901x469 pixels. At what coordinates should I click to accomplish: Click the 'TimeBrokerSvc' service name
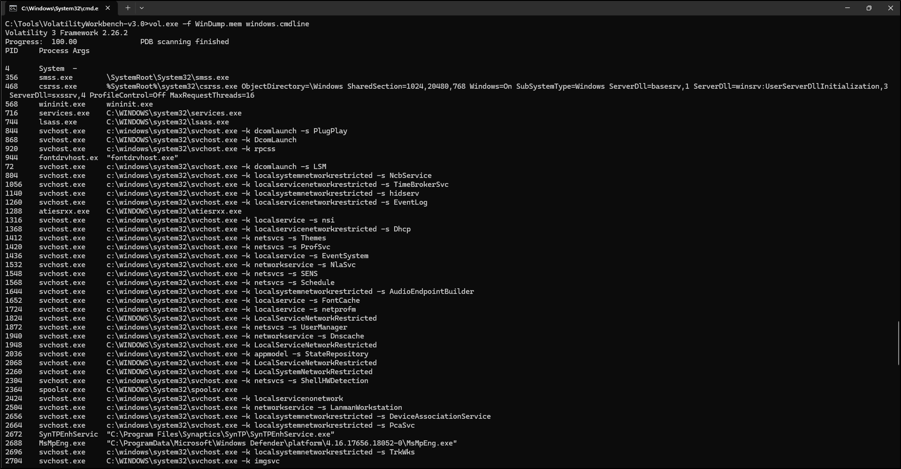[x=421, y=185]
